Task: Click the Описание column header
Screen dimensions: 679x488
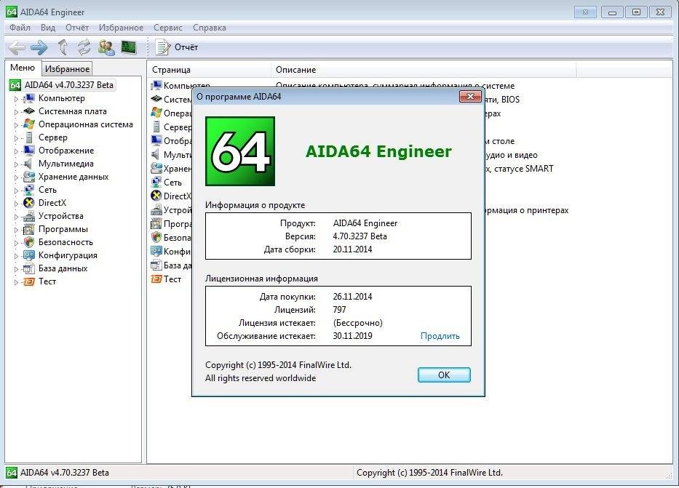Action: [x=424, y=70]
